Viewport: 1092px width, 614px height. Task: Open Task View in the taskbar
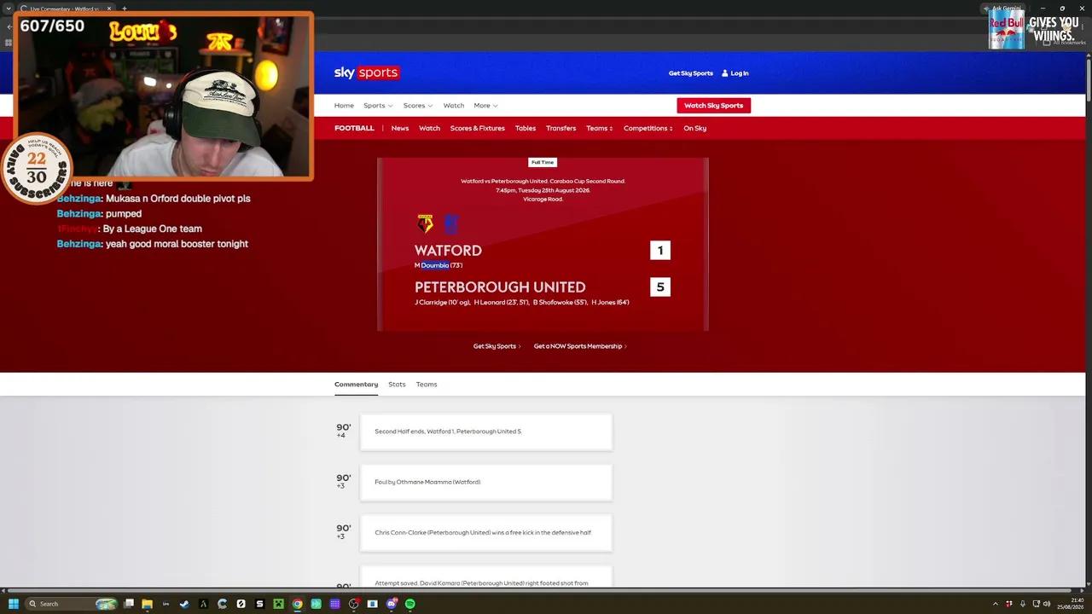click(128, 604)
